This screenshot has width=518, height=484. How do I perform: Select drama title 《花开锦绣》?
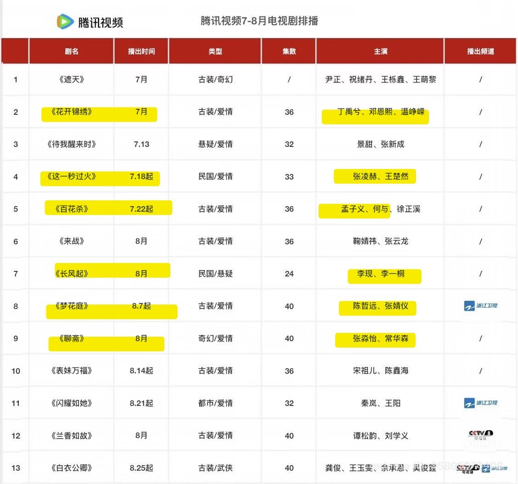[71, 112]
